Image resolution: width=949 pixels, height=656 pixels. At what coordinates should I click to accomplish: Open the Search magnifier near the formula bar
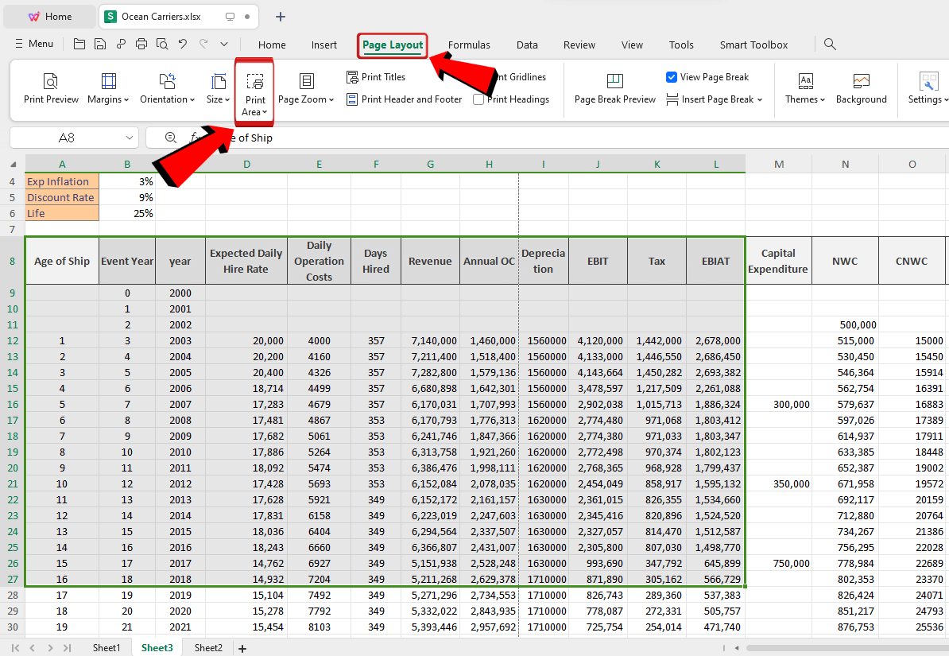pyautogui.click(x=170, y=137)
